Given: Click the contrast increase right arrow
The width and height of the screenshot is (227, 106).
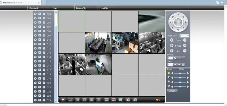Looking at the screenshot, I should coord(188,78).
